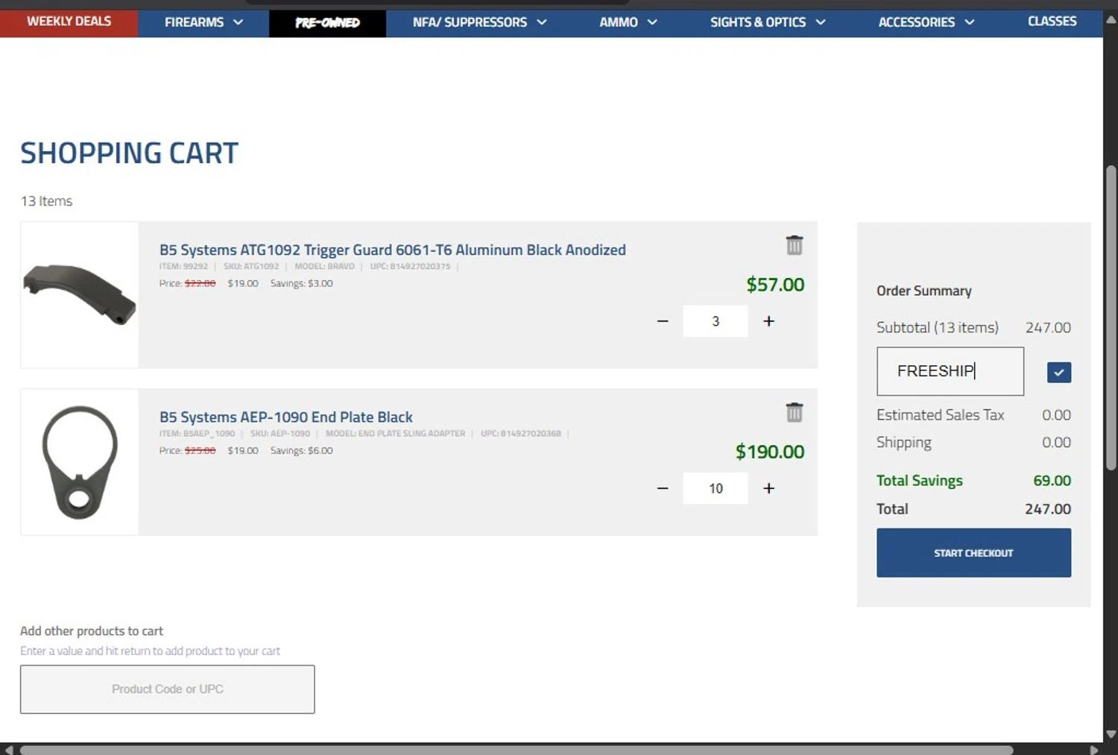
Task: Click the promo code field containing FREESHIP
Action: [x=950, y=371]
